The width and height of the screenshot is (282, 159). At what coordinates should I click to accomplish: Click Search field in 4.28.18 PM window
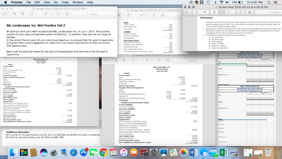point(268,12)
